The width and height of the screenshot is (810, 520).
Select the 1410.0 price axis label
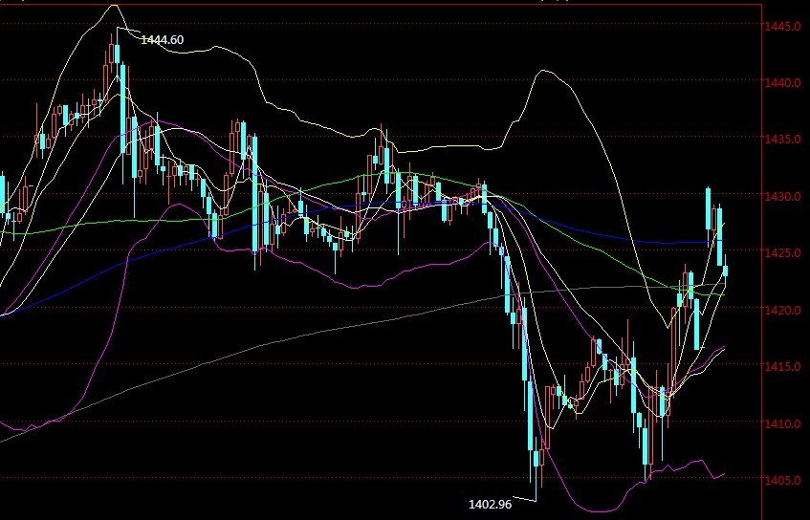coord(783,423)
